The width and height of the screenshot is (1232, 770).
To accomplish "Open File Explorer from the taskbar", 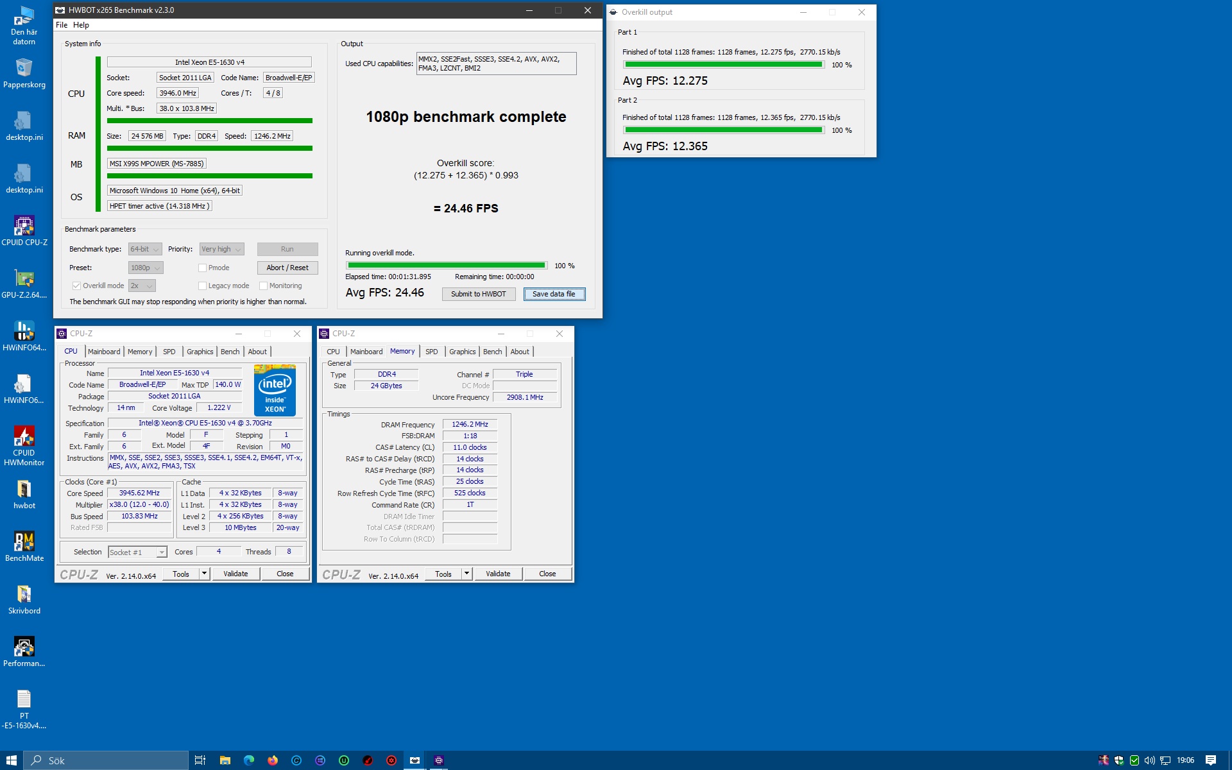I will point(225,760).
